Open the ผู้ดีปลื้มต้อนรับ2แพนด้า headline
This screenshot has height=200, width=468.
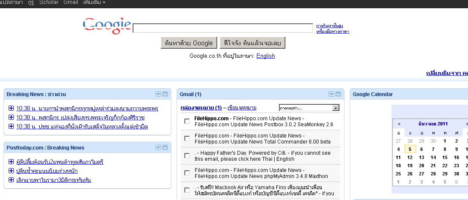(x=60, y=162)
